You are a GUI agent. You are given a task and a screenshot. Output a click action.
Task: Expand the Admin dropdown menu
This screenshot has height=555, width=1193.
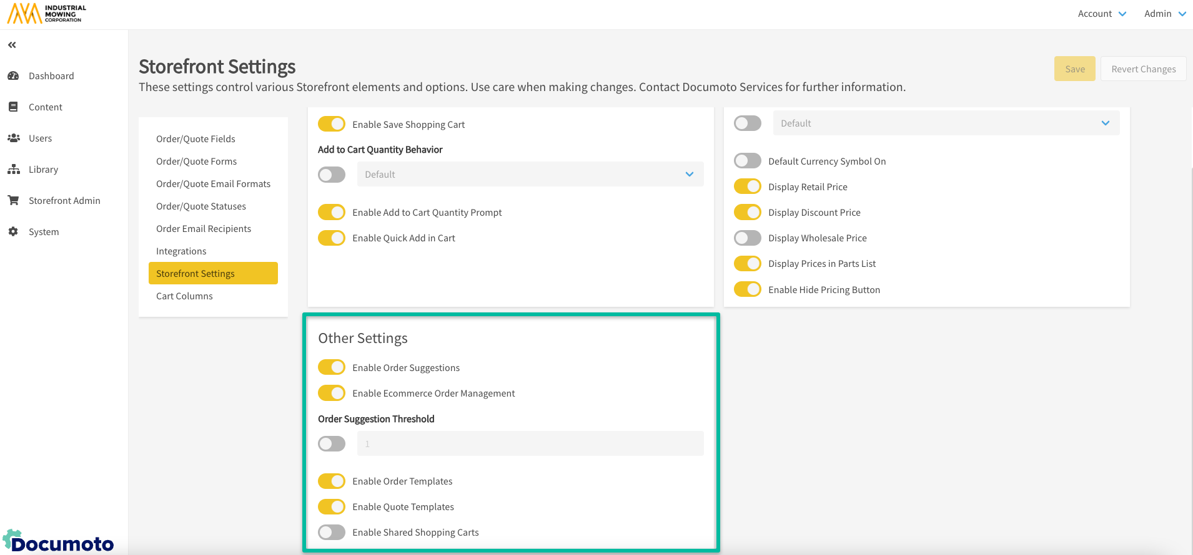click(1164, 14)
